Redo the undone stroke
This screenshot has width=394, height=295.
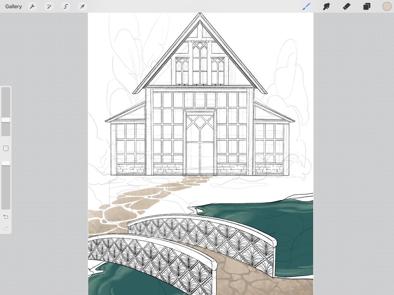[6, 228]
